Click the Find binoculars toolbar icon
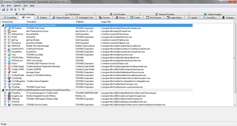Viewport: 237px width, 126px height. 11,9
